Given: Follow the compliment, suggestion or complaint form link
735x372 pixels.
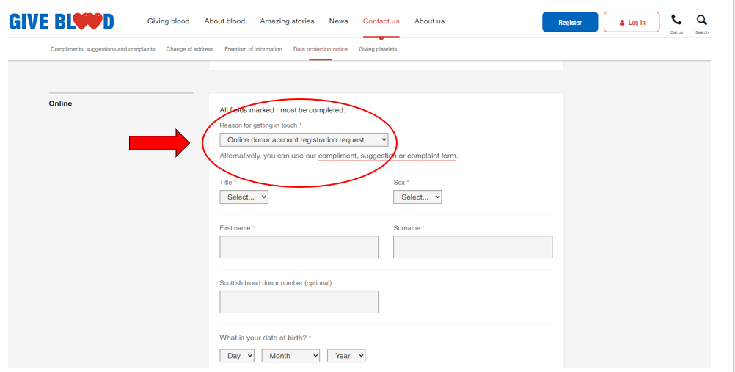Looking at the screenshot, I should tap(387, 156).
